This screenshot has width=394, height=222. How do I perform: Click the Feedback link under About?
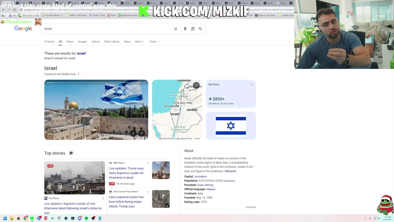[251, 207]
